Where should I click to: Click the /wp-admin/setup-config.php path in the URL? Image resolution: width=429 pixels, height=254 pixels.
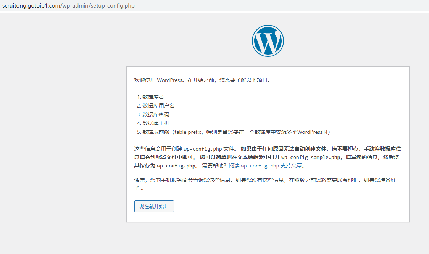click(98, 6)
